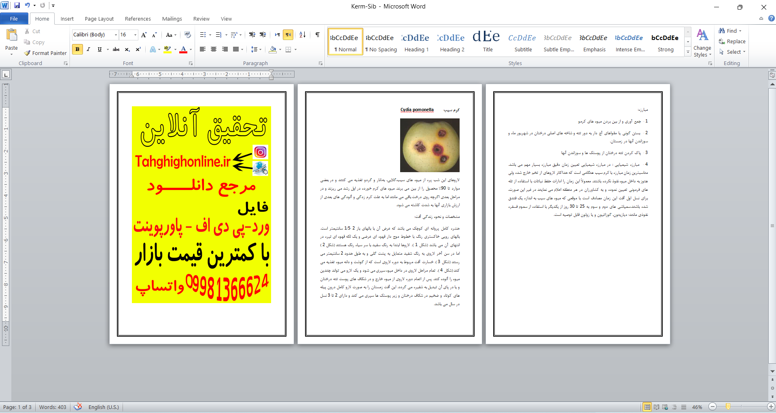Open the Change Case Aa dropdown
This screenshot has height=413, width=776.
(171, 35)
